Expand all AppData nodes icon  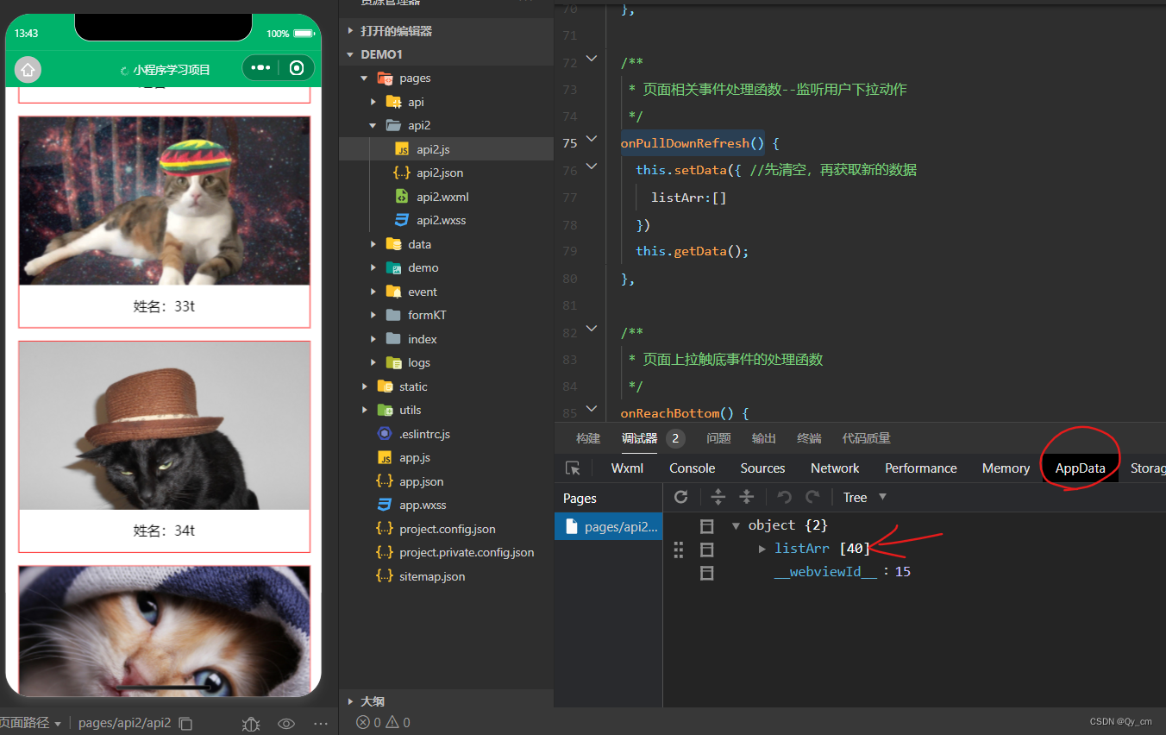[718, 497]
